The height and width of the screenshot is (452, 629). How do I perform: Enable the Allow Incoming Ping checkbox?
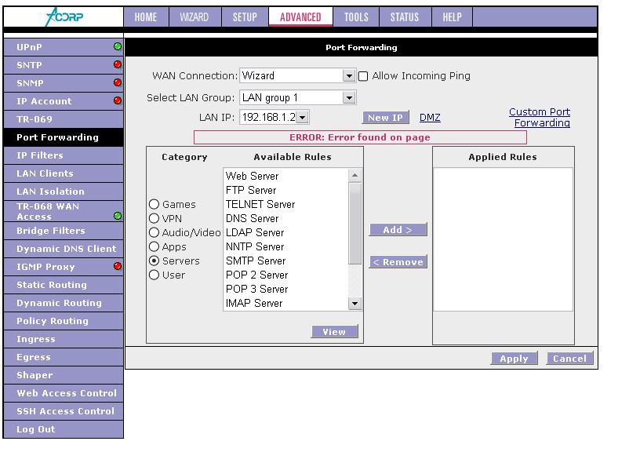click(363, 76)
